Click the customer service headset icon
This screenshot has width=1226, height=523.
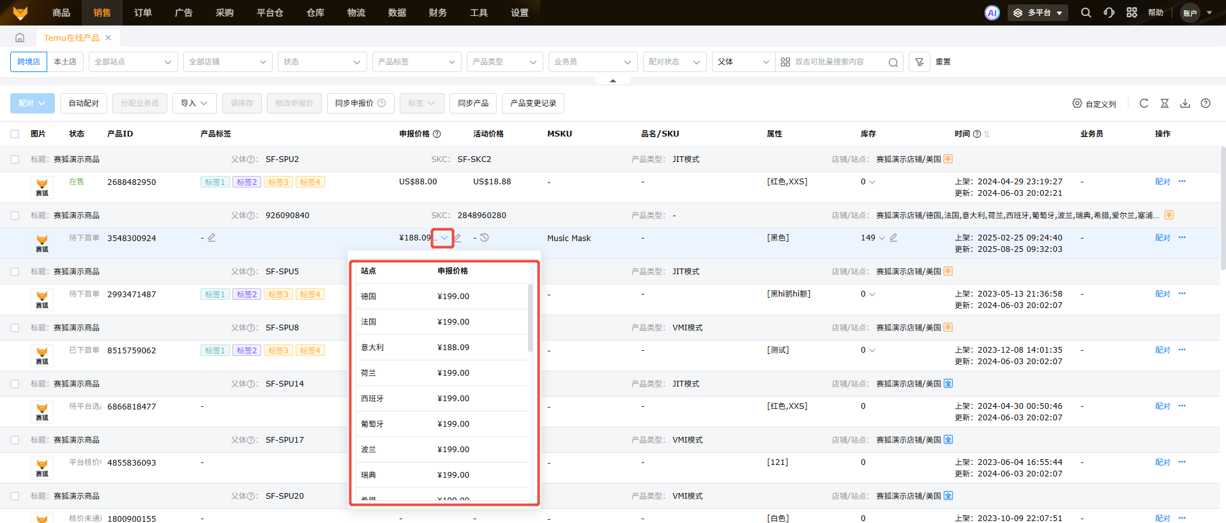(x=1109, y=13)
